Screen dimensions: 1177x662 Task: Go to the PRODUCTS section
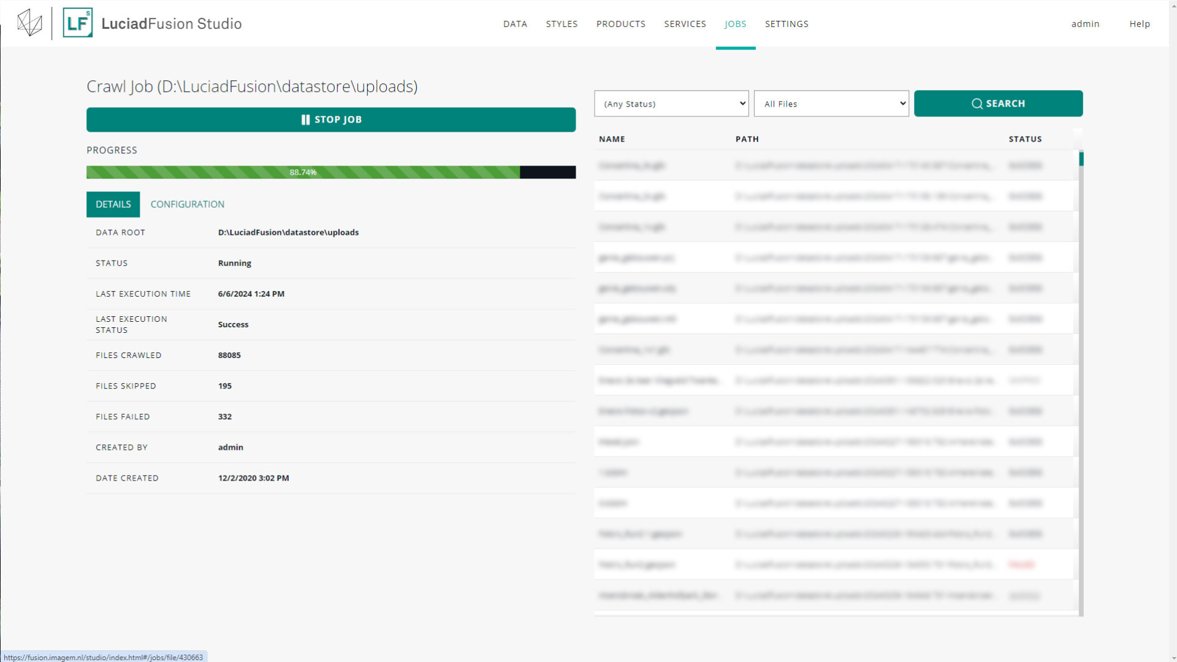click(620, 24)
